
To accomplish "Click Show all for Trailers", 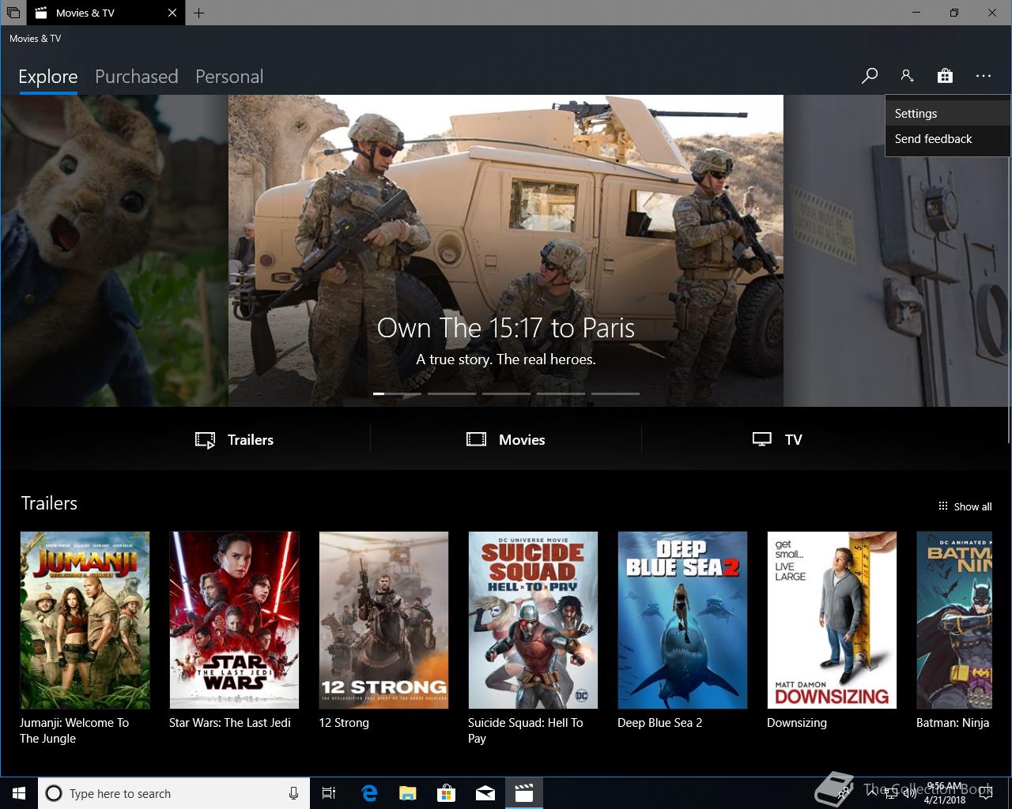I will coord(965,506).
